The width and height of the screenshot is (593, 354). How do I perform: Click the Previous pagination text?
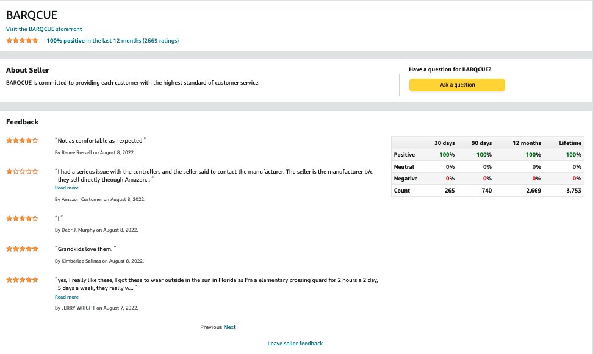point(211,327)
